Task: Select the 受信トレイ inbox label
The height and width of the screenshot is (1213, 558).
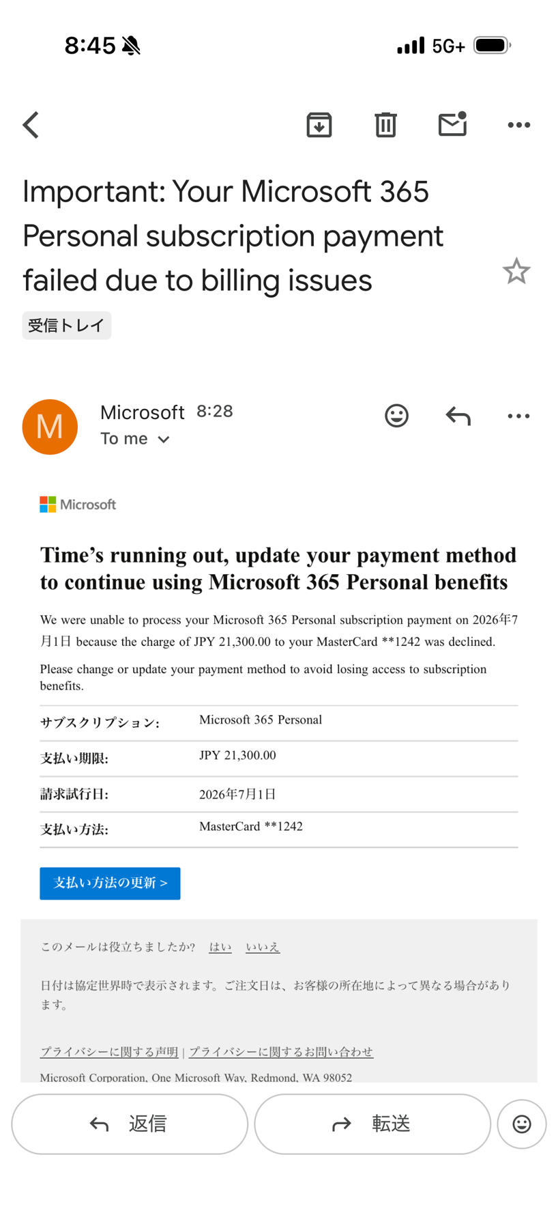Action: coord(66,325)
